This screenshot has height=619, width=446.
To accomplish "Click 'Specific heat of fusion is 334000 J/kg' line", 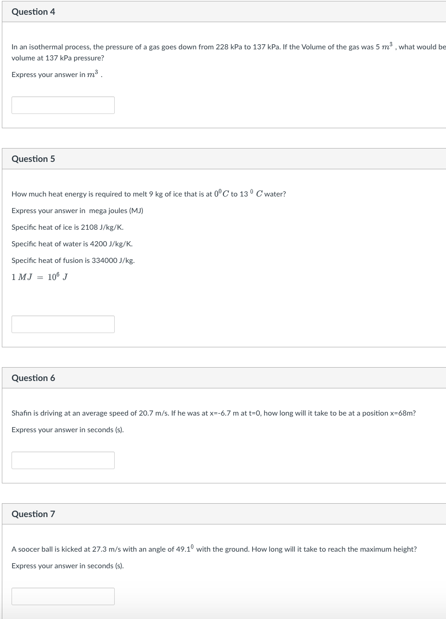I will point(73,261).
